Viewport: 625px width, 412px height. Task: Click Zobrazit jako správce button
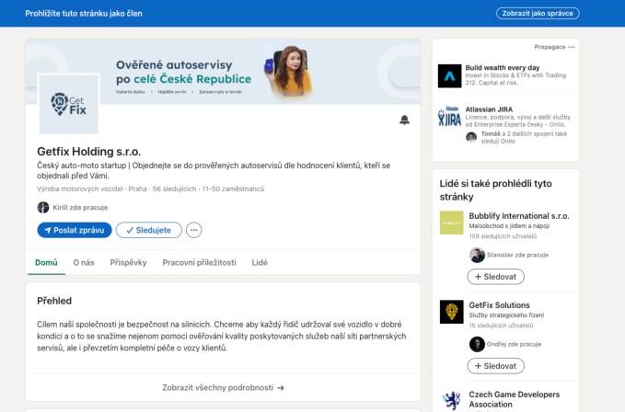pyautogui.click(x=538, y=13)
